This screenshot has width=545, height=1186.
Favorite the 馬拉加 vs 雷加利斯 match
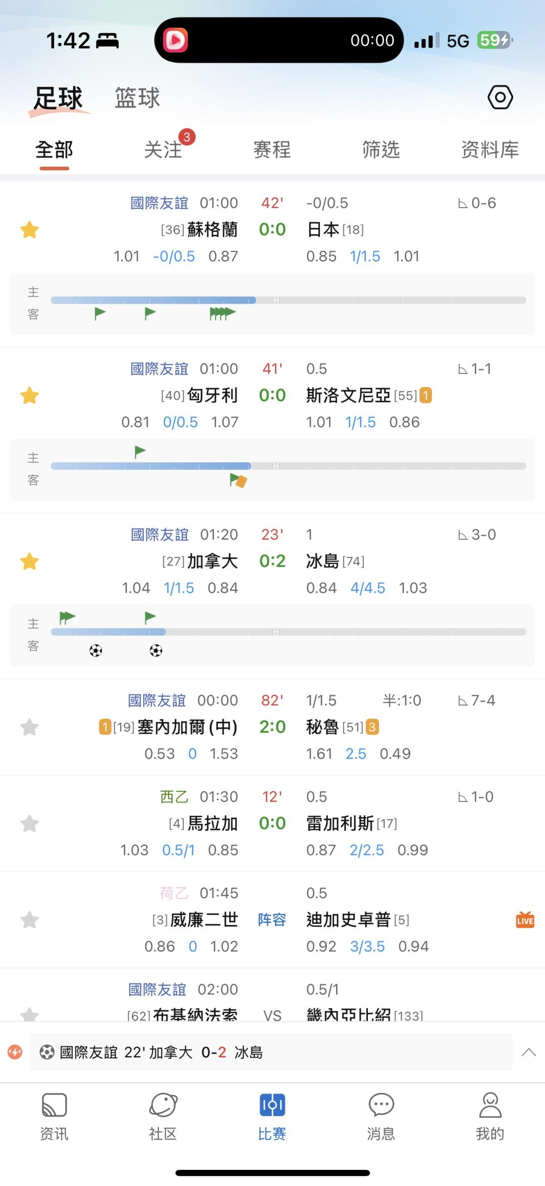pos(30,824)
